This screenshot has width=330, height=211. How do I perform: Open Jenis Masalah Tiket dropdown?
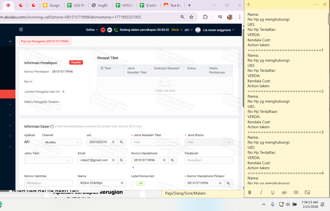(155, 142)
